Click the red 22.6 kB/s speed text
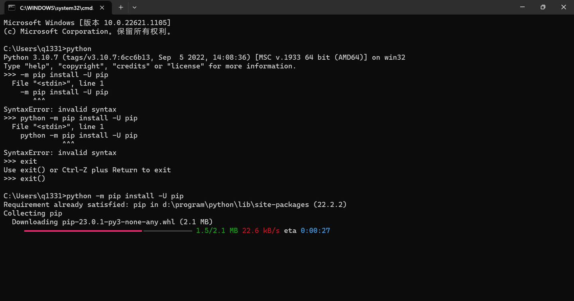Image resolution: width=574 pixels, height=301 pixels. click(261, 231)
